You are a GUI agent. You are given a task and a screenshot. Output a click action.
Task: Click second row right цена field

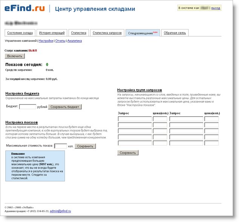pyautogui.click(x=211, y=125)
